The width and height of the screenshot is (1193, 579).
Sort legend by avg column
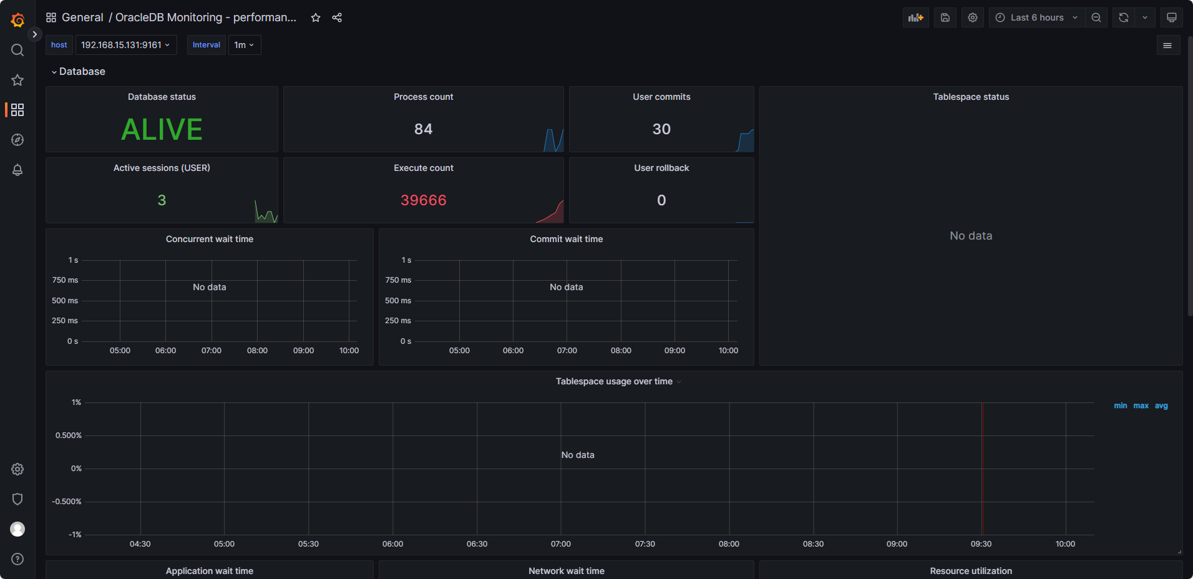click(1161, 406)
